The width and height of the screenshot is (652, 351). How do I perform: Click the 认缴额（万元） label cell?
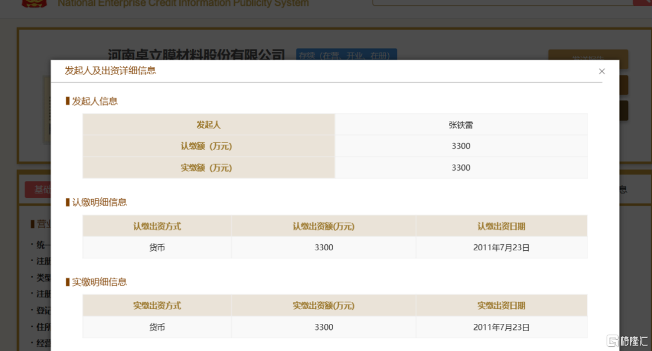coord(209,146)
